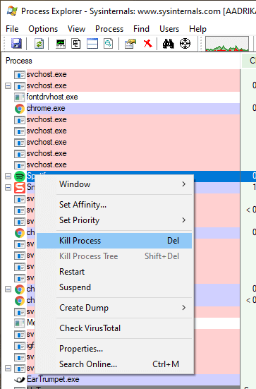Viewport: 256px width, 389px height.
Task: Collapse the Spotify process tree node
Action: pos(8,176)
